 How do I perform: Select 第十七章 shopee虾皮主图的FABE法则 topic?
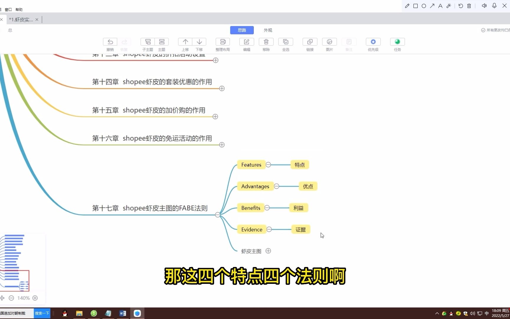[150, 208]
